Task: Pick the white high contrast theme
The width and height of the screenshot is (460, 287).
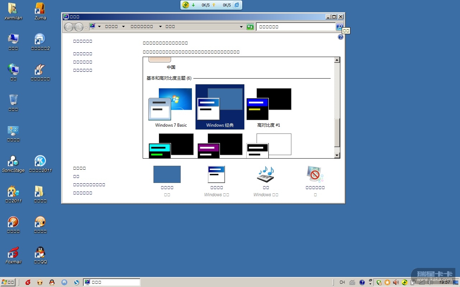Action: [x=269, y=145]
